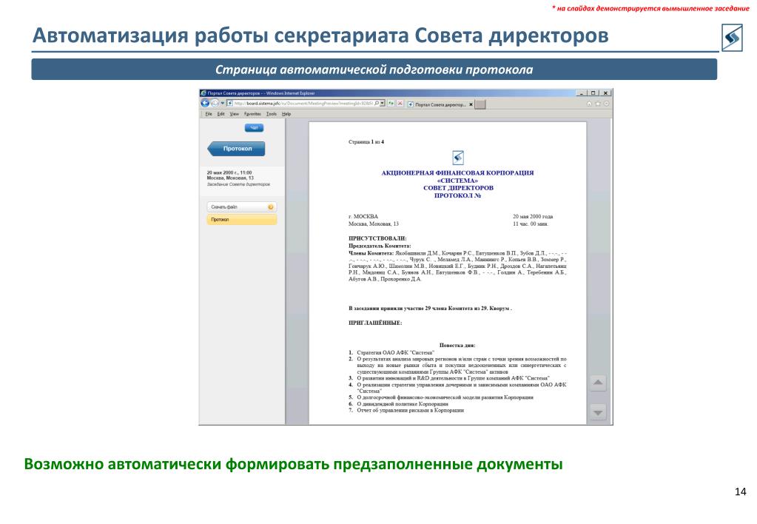Open a new blank tab button

(x=480, y=104)
